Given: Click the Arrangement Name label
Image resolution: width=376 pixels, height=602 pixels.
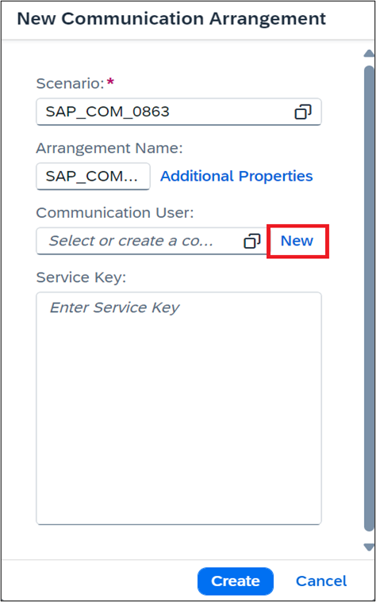Looking at the screenshot, I should 109,148.
